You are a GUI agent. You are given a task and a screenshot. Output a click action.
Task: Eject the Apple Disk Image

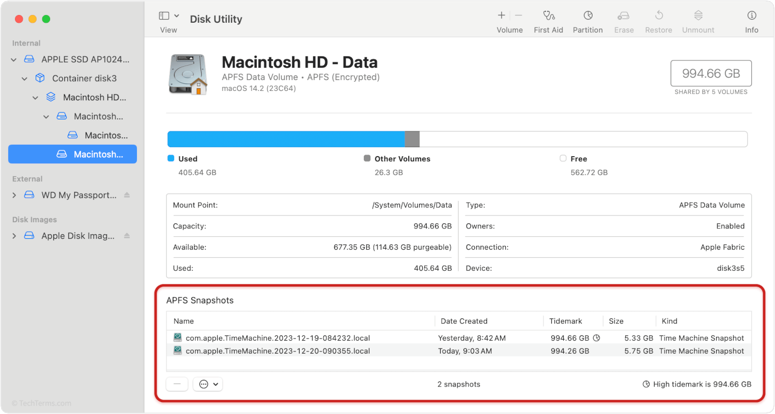tap(127, 236)
